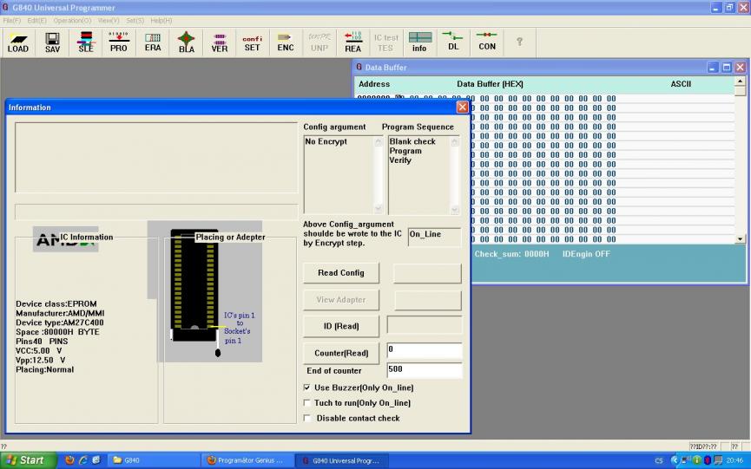Open the SET config icon
The image size is (751, 469).
tap(252, 42)
